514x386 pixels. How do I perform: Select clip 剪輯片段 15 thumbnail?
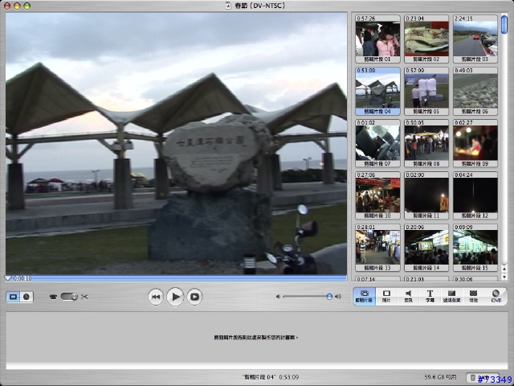(x=475, y=248)
